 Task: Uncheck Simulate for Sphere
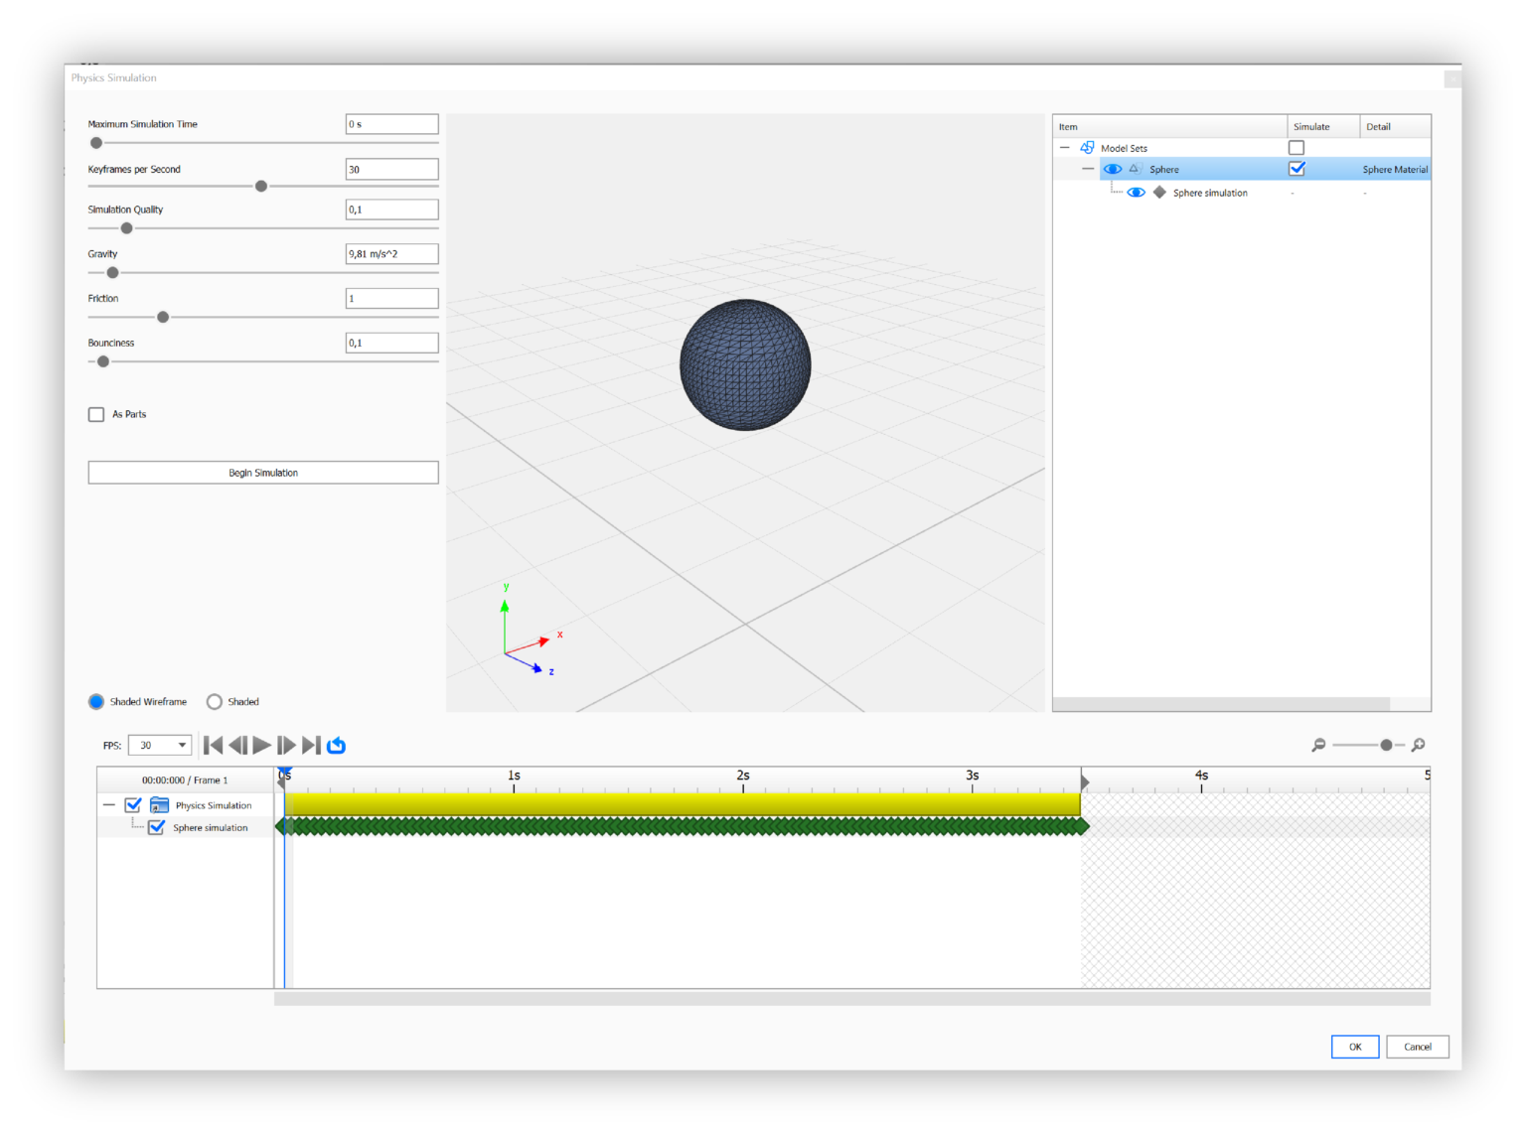(x=1297, y=168)
